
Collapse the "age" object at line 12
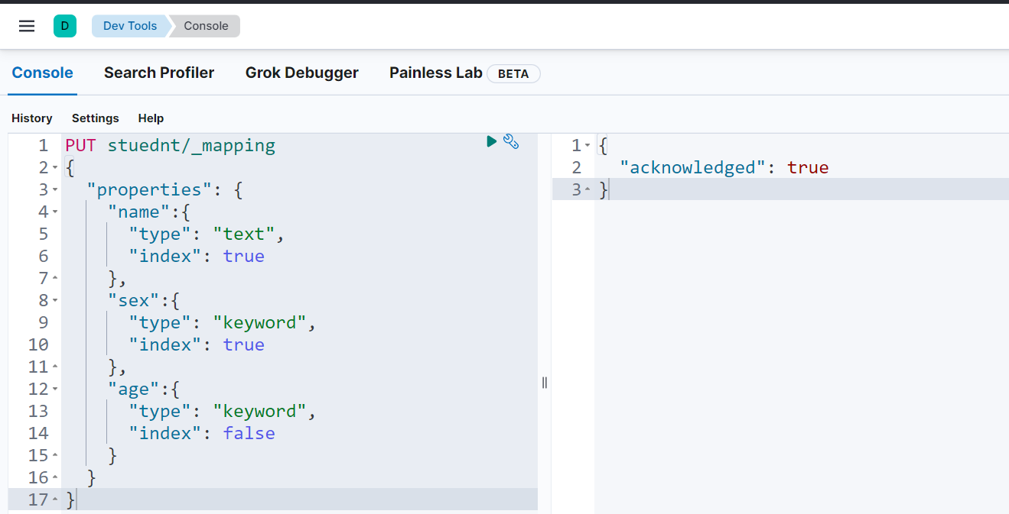(55, 390)
